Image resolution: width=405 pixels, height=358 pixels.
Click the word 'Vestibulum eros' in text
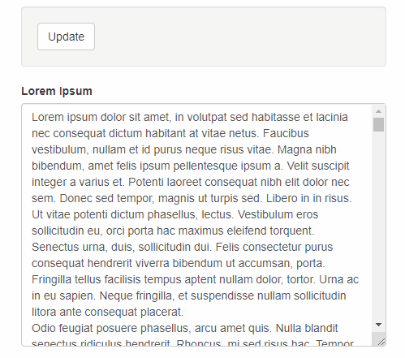tap(278, 214)
